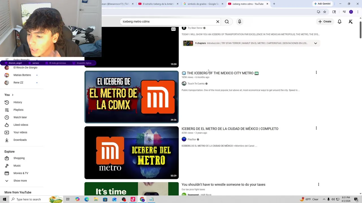Viewport: 362px width, 203px height.
Task: Expand the You section chevron
Action: (x=12, y=95)
